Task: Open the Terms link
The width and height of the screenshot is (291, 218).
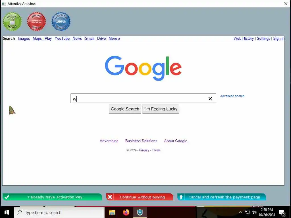Action: [156, 150]
